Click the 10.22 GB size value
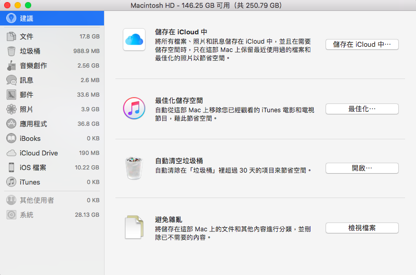416x275 pixels. click(x=87, y=167)
